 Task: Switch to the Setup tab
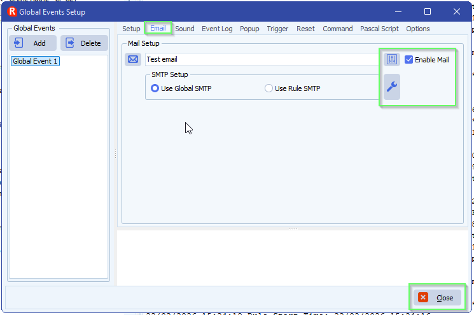pyautogui.click(x=131, y=29)
